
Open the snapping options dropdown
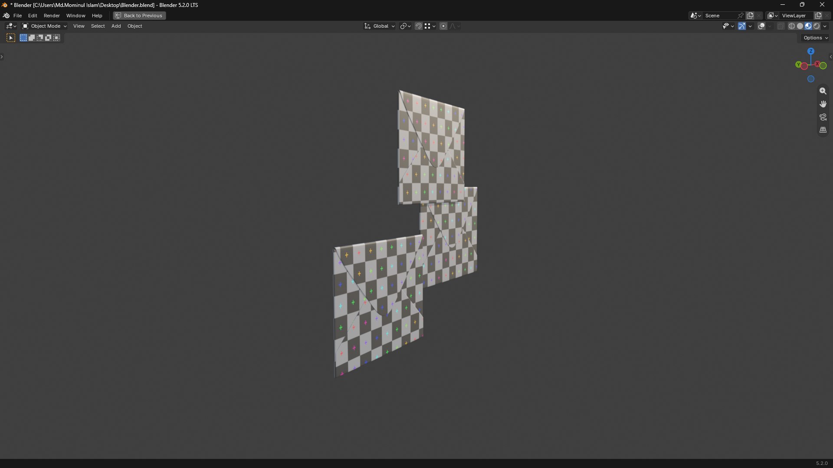(x=430, y=26)
